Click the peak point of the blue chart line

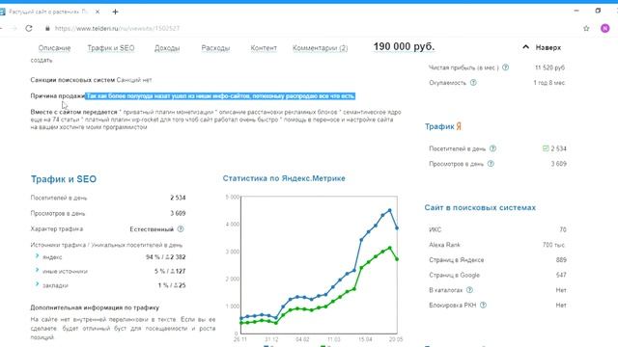click(390, 210)
